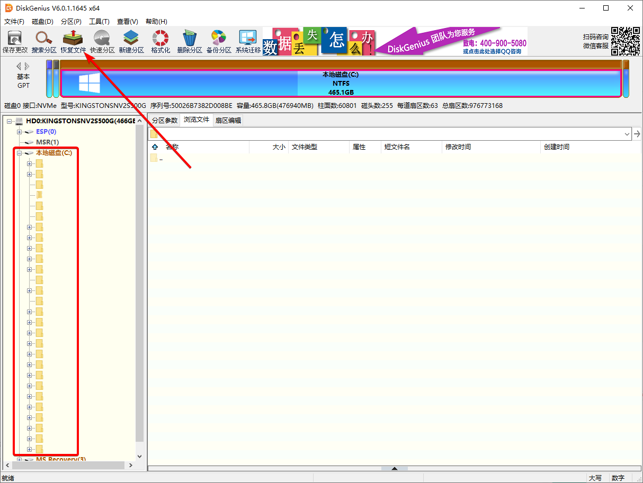The width and height of the screenshot is (643, 483).
Task: Go to next disk with right arrow
Action: coord(27,67)
